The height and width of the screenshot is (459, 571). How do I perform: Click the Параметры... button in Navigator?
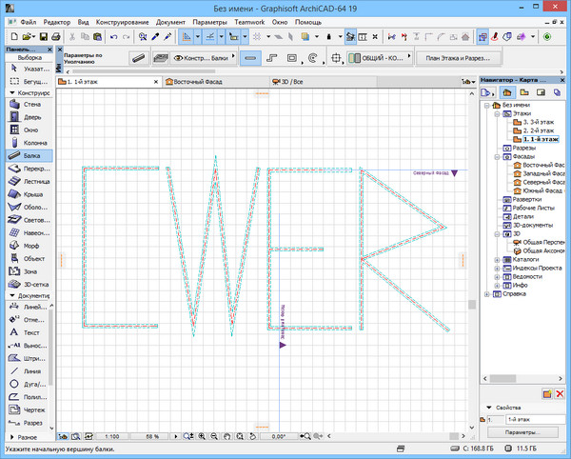click(522, 432)
